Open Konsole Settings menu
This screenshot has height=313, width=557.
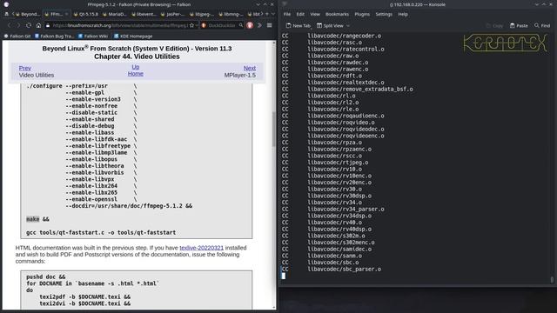pyautogui.click(x=384, y=14)
